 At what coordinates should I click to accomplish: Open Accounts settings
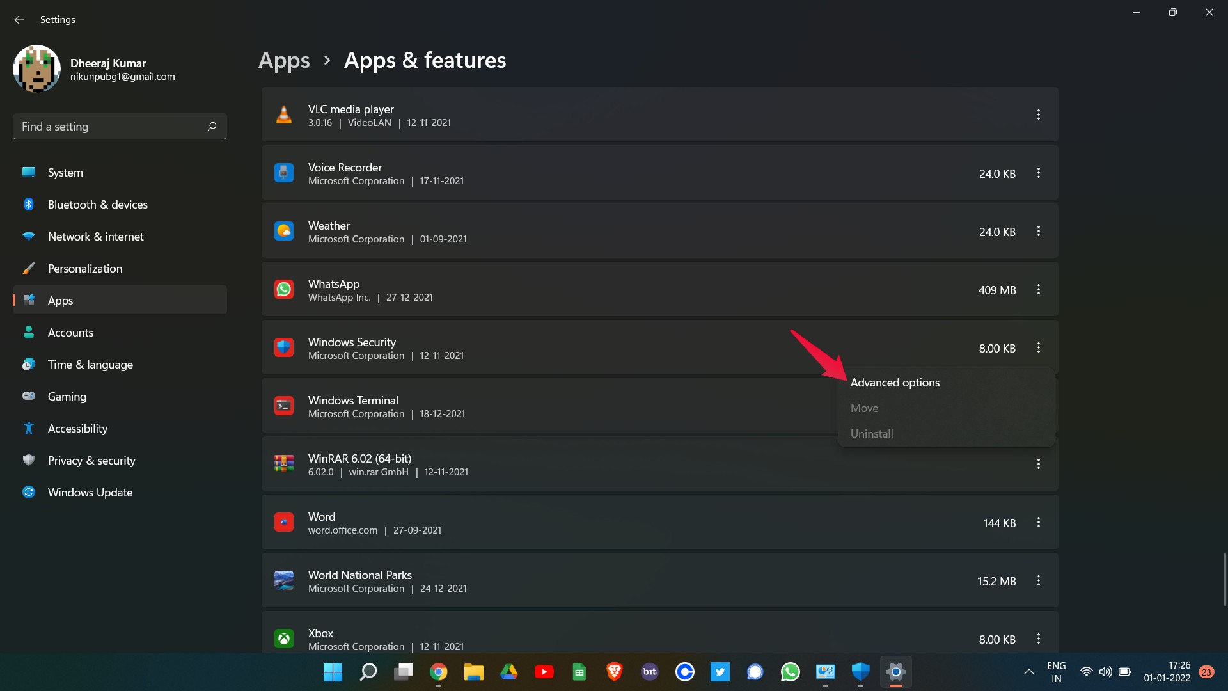120,332
